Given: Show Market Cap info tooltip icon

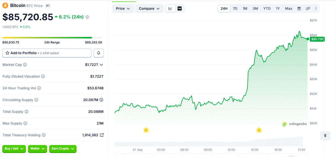Looking at the screenshot, I should click(x=25, y=65).
